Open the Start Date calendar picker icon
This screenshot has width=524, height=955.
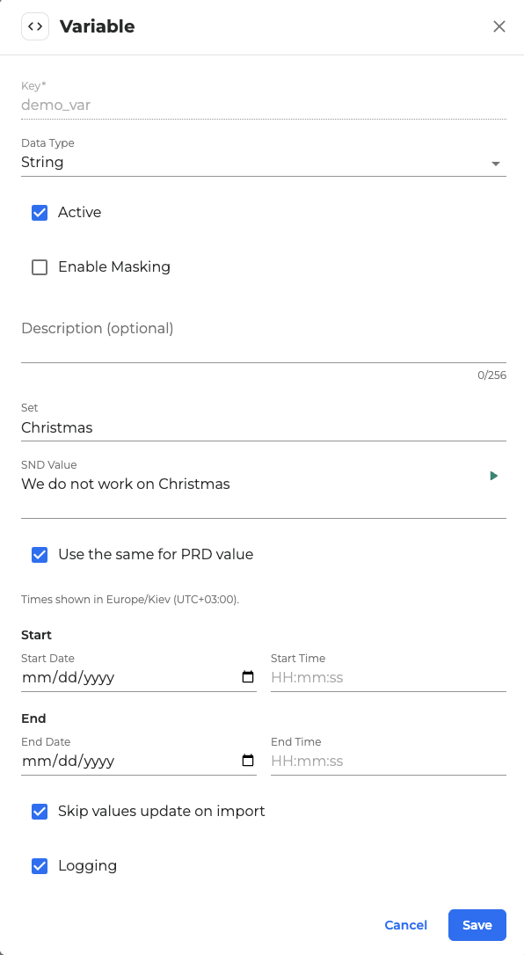click(248, 676)
